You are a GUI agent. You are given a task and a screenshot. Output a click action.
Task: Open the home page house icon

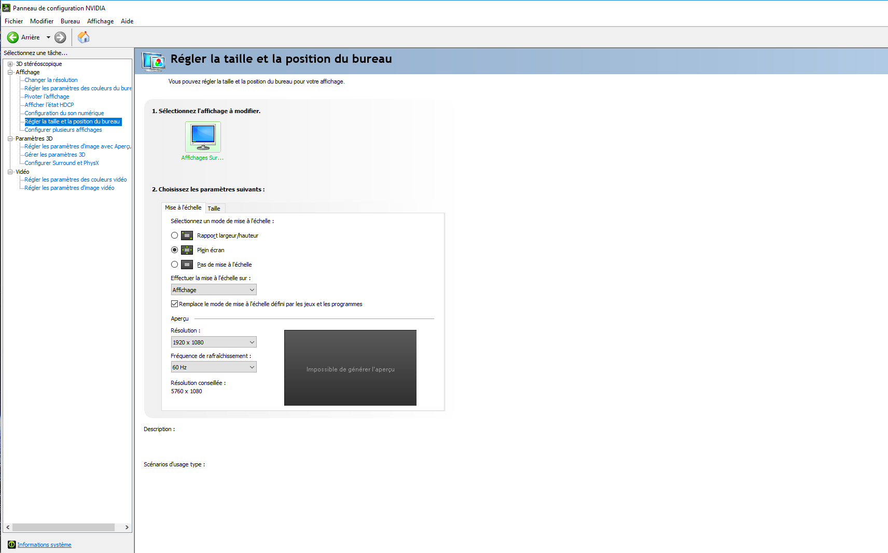point(84,37)
